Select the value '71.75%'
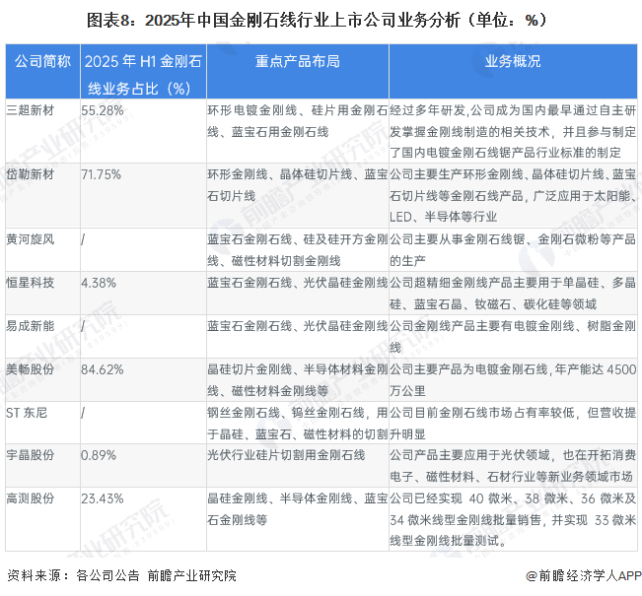Viewport: 642px width, 596px height. [102, 174]
